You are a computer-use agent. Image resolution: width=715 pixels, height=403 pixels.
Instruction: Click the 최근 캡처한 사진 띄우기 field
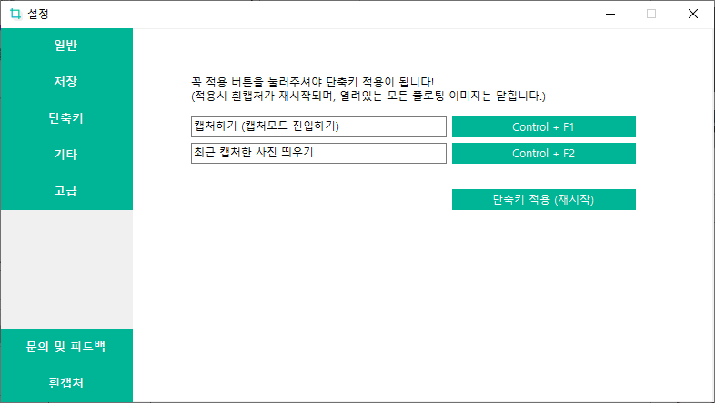coord(318,153)
